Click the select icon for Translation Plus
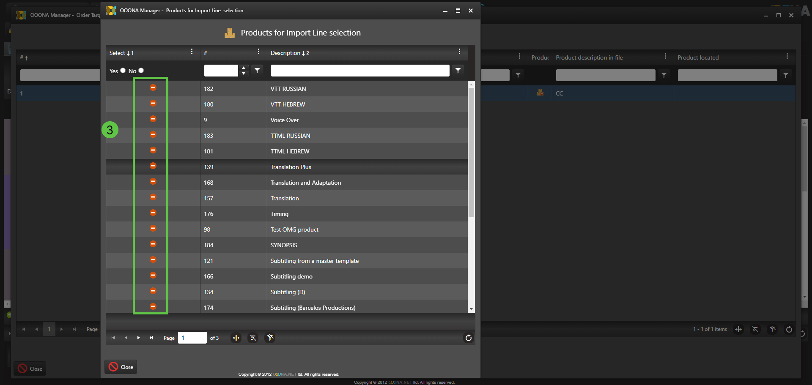This screenshot has width=812, height=385. click(x=153, y=166)
